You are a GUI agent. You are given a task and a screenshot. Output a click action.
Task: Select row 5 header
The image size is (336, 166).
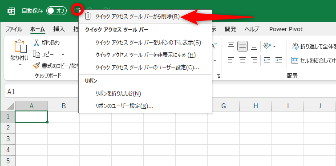click(8, 161)
